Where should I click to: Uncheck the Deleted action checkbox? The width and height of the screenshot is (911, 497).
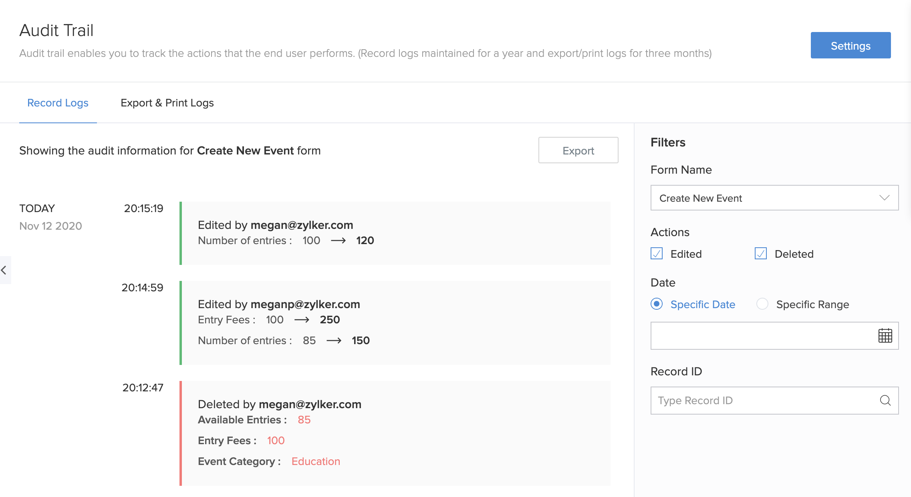click(760, 254)
